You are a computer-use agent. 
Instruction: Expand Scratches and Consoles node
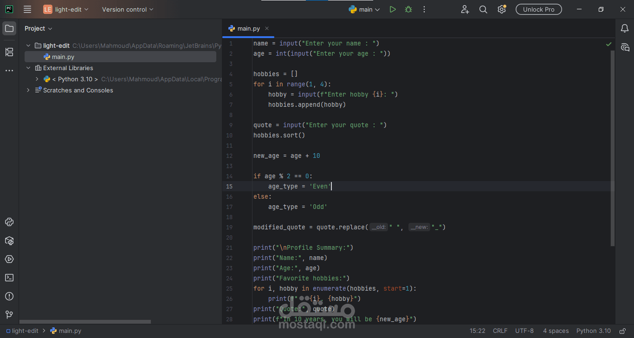point(28,90)
